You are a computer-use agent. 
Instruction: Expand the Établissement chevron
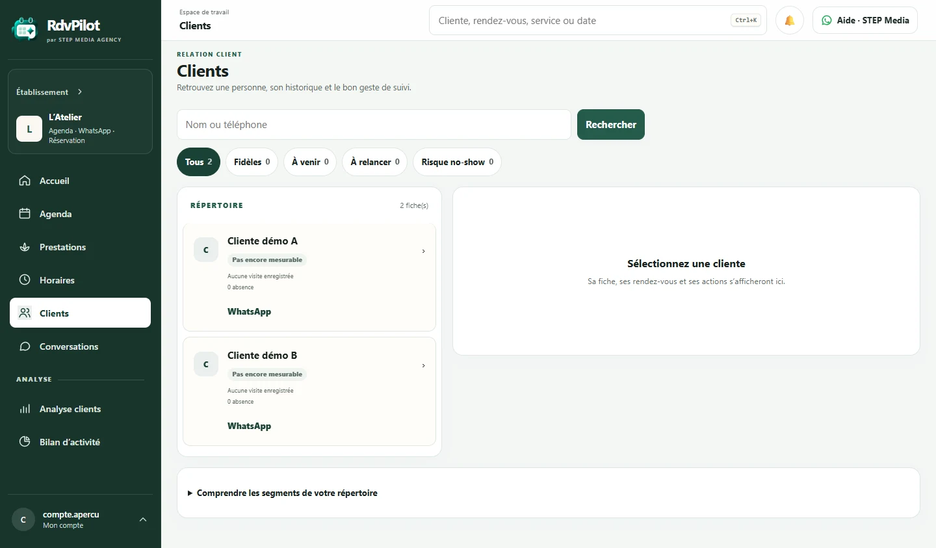click(80, 92)
